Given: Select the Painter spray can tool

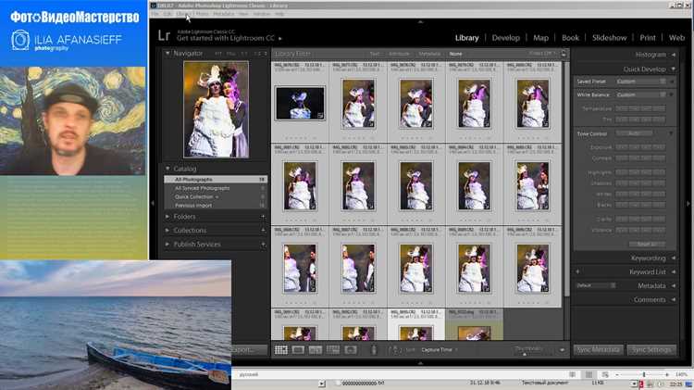Looking at the screenshot, I should 374,350.
